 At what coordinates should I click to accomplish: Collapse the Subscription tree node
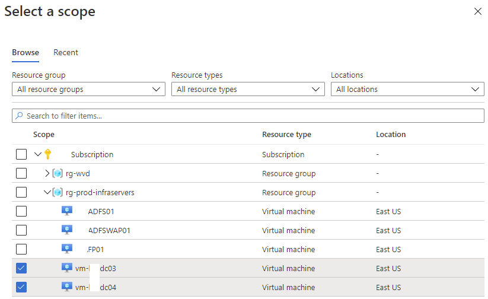[x=38, y=154]
